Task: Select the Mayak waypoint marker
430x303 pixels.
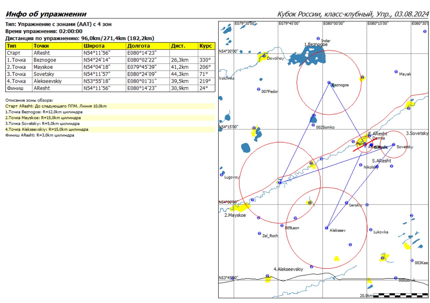Action: click(x=396, y=72)
